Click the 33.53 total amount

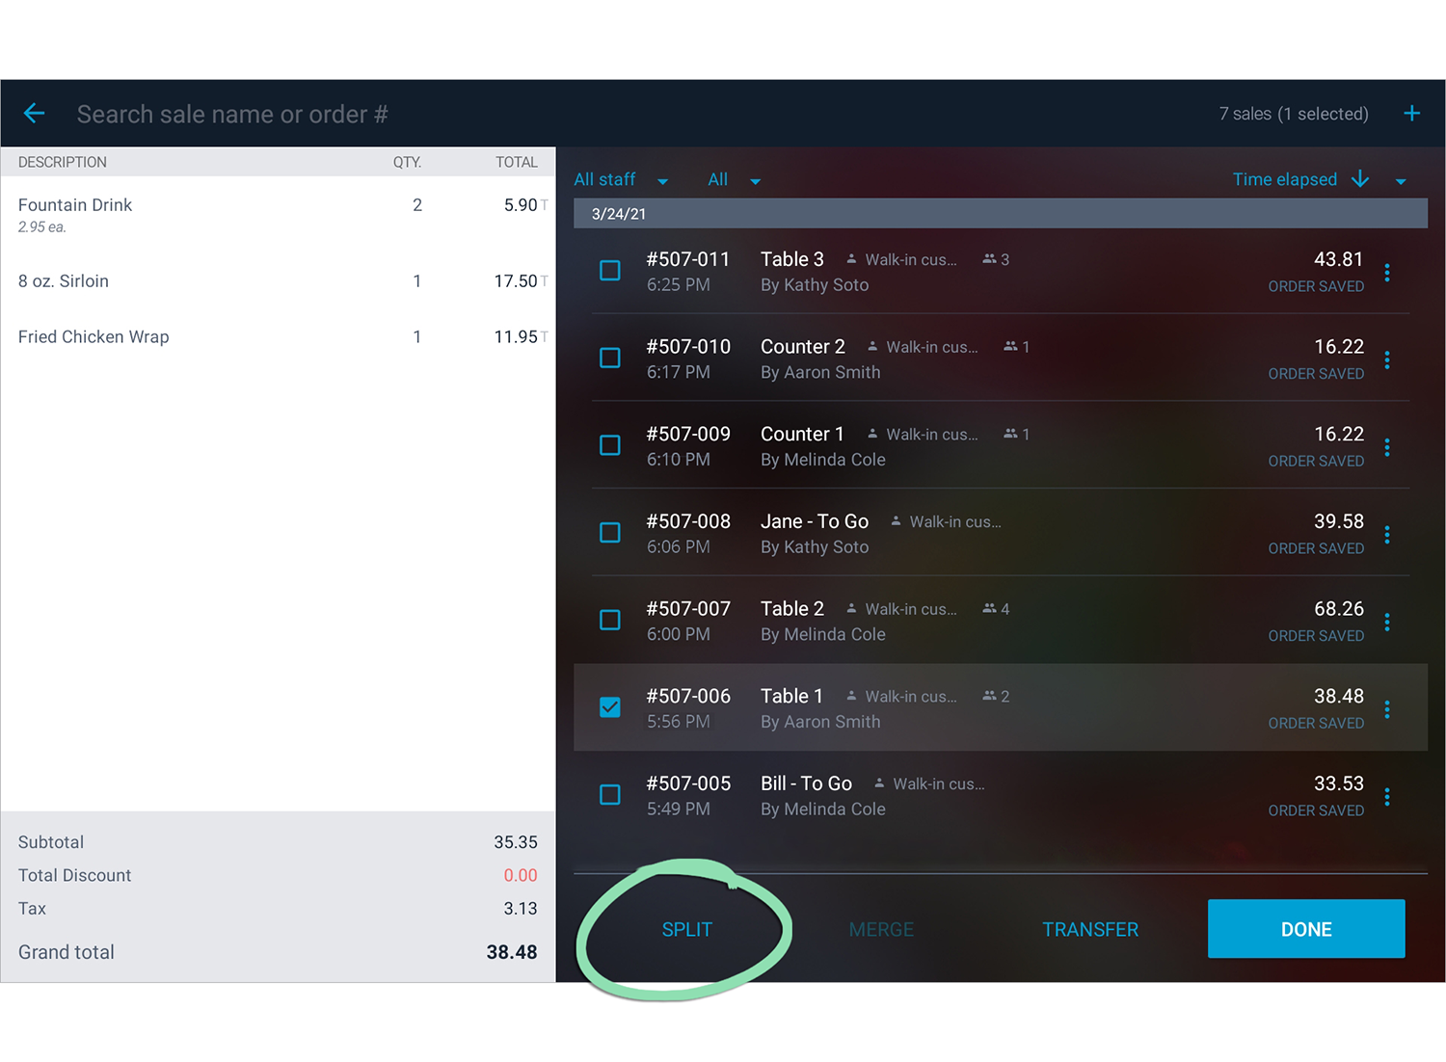point(1339,783)
